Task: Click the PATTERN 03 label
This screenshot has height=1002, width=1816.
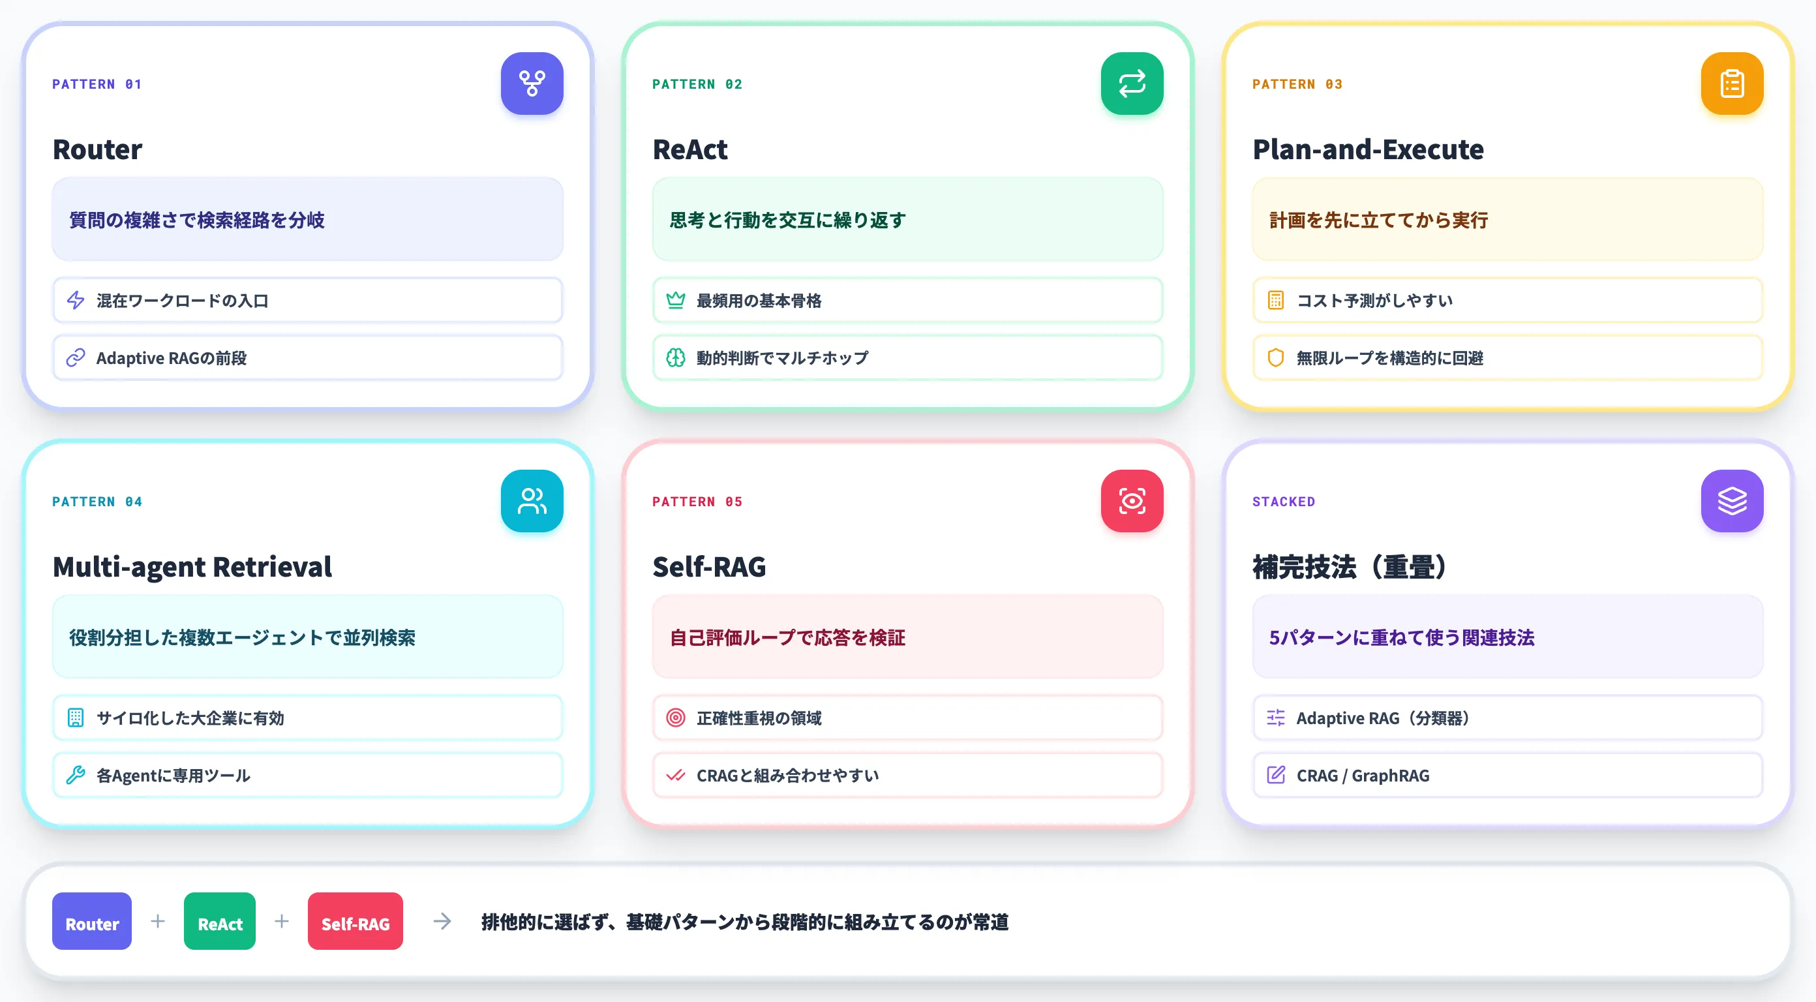Action: 1297,84
